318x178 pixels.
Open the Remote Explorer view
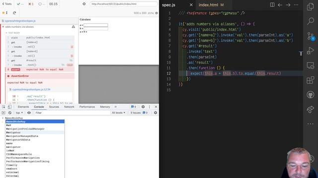click(x=310, y=65)
